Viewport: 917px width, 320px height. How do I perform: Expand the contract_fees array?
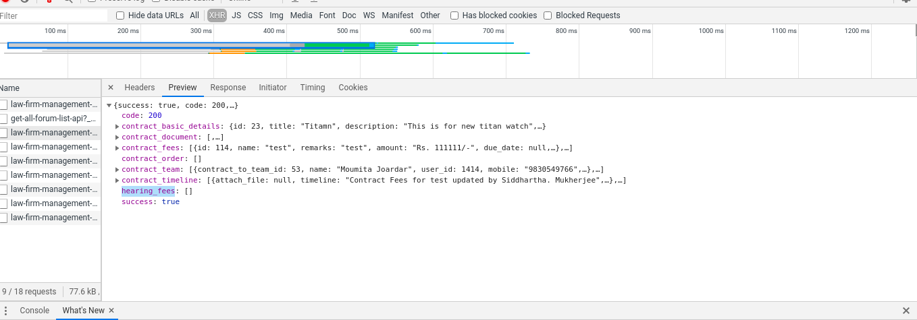(117, 148)
